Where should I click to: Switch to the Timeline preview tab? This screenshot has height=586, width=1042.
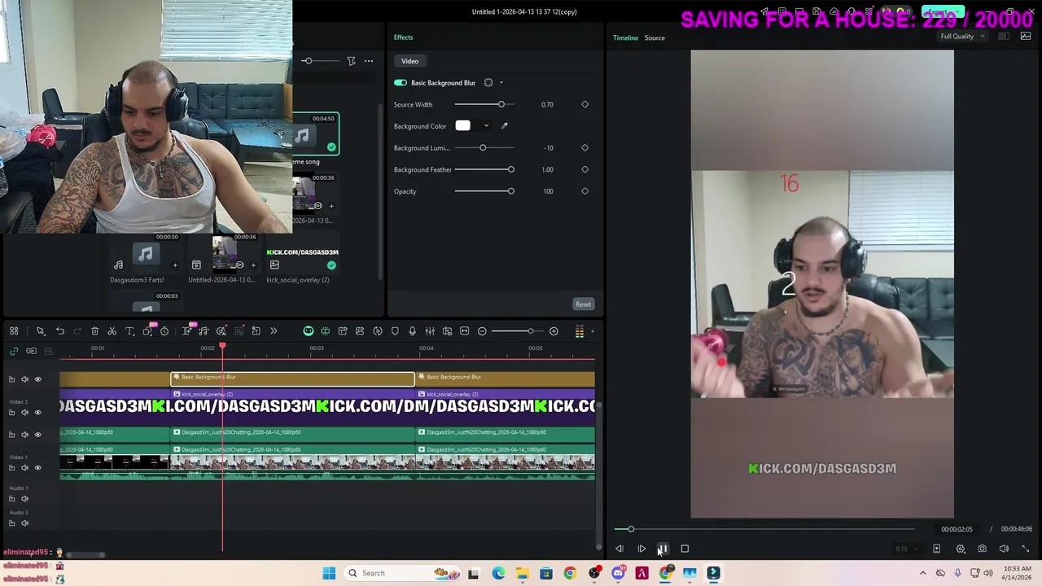[625, 38]
